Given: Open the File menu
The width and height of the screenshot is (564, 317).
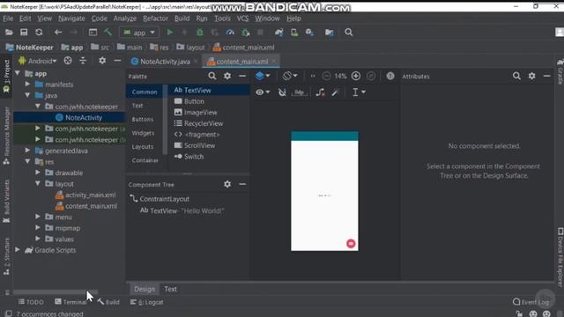Looking at the screenshot, I should tap(8, 18).
